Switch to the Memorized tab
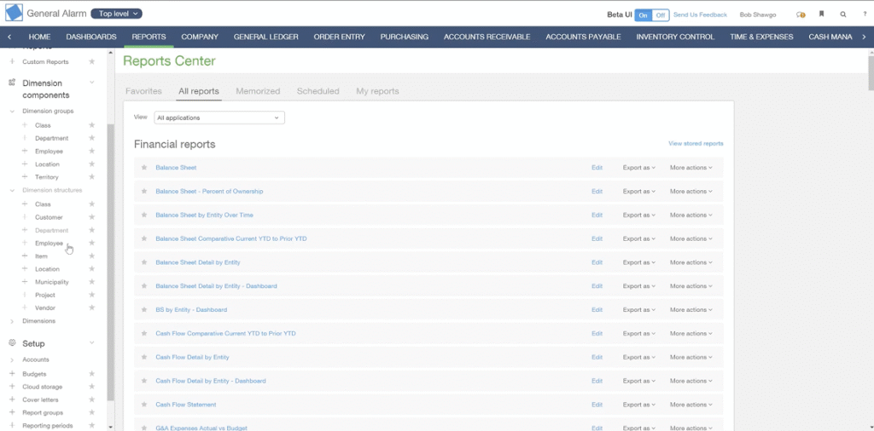The height and width of the screenshot is (431, 874). pos(258,91)
